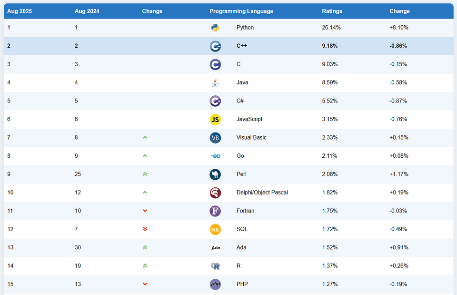Select the Ada language name text
The image size is (457, 295).
(x=241, y=248)
